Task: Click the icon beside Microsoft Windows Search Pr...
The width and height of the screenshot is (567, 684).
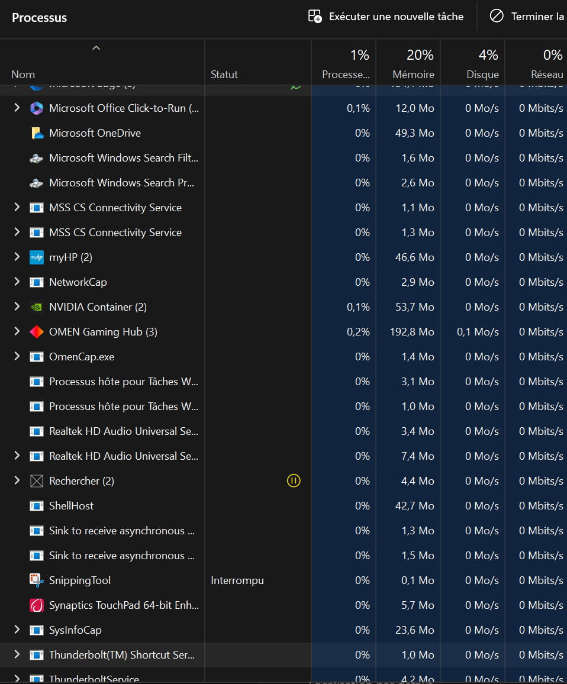Action: point(36,183)
